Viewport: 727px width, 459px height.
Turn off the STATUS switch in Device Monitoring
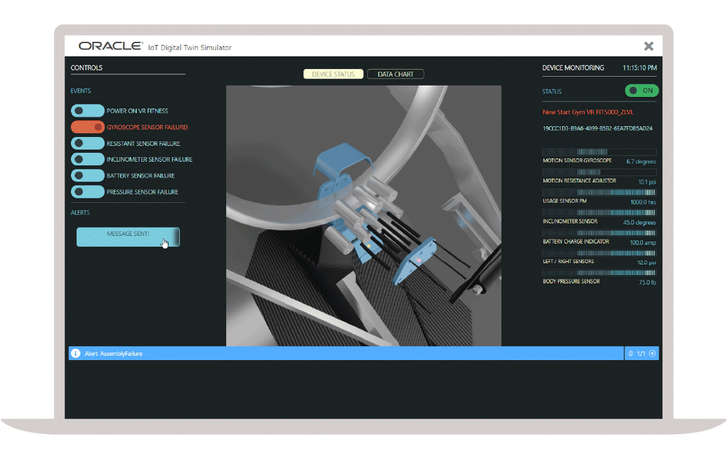642,90
